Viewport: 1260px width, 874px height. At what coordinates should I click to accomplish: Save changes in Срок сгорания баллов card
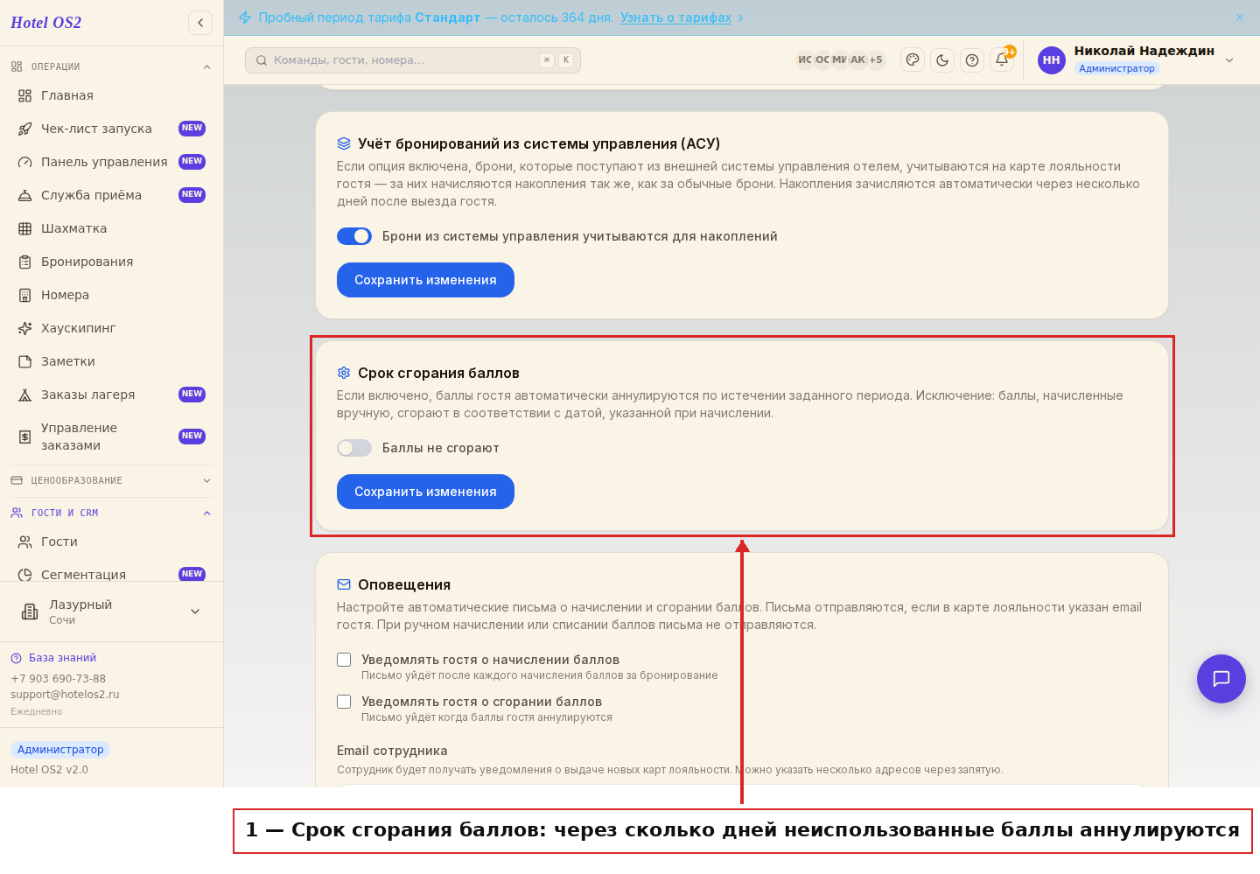425,492
